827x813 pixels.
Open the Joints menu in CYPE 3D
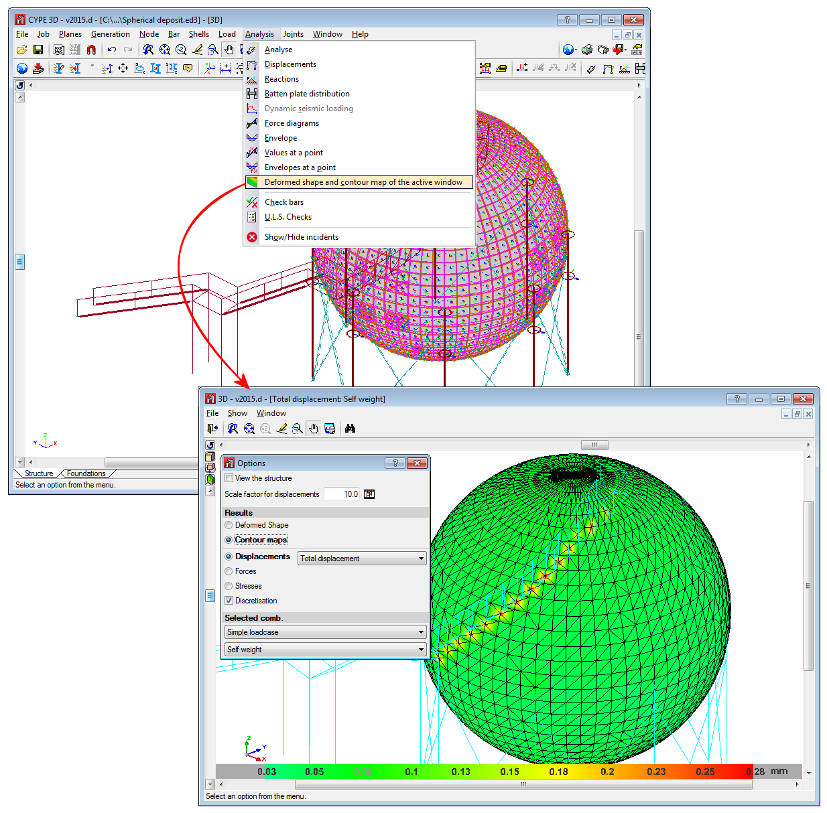(293, 34)
